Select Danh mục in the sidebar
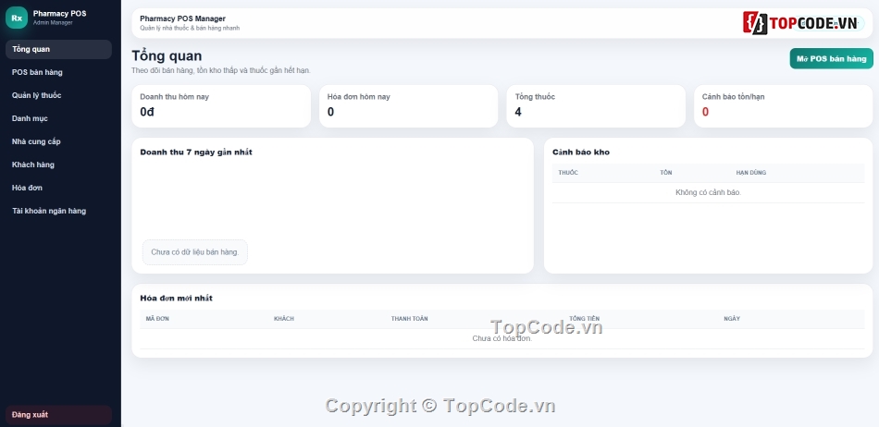This screenshot has width=879, height=427. point(58,118)
